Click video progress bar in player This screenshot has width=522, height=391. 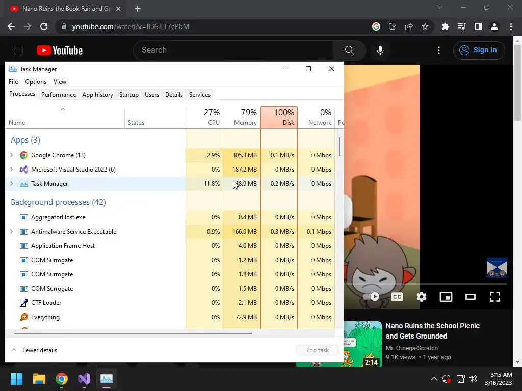point(426,284)
